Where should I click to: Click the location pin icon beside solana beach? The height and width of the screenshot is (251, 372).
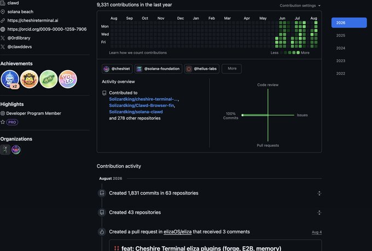3,12
